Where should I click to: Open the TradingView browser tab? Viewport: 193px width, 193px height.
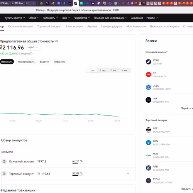coord(93,3)
